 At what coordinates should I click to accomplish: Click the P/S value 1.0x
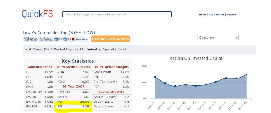tap(49, 82)
